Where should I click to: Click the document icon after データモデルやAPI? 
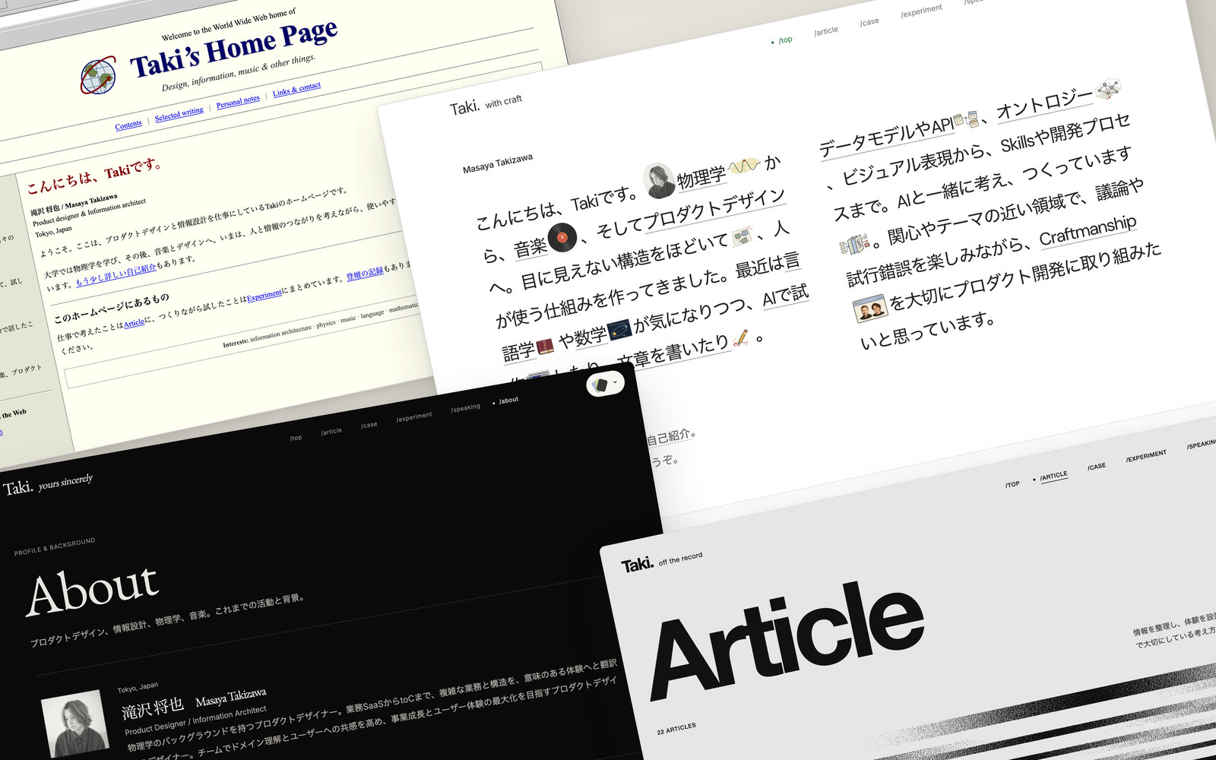pyautogui.click(x=967, y=119)
